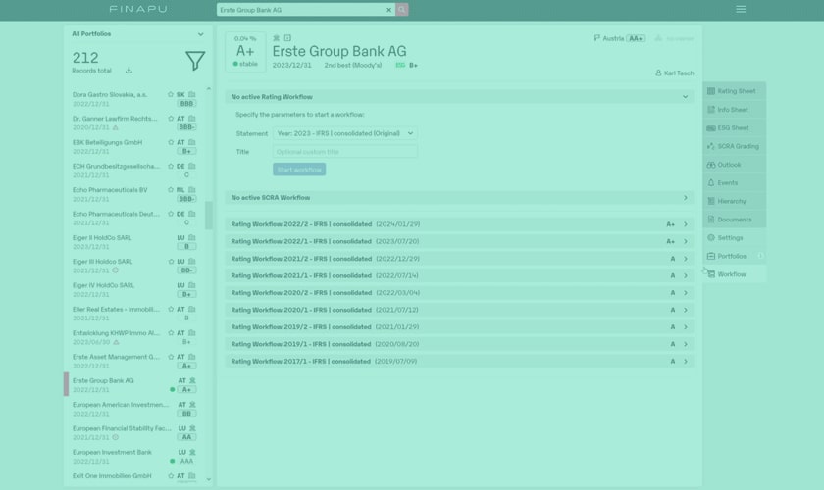824x490 pixels.
Task: Click the search magnifier button
Action: click(402, 10)
